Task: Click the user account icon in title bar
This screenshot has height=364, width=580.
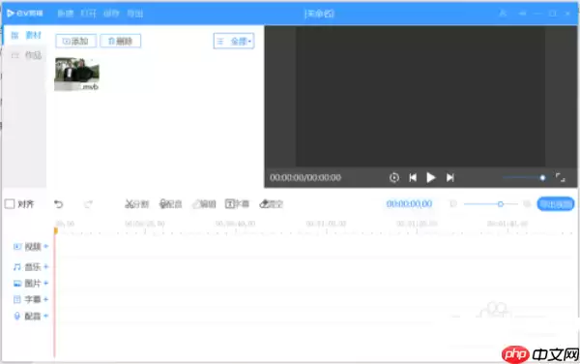Action: click(x=503, y=14)
